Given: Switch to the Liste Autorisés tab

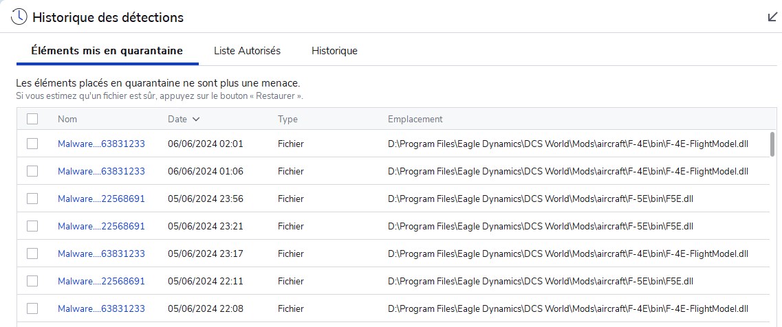Looking at the screenshot, I should tap(248, 51).
